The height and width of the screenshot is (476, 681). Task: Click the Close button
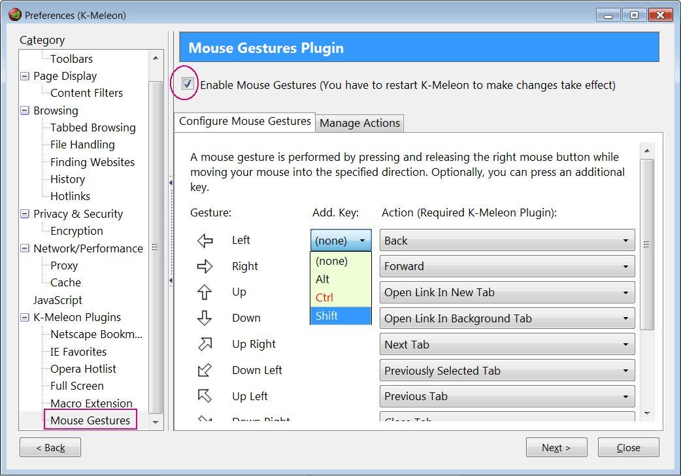pos(629,447)
